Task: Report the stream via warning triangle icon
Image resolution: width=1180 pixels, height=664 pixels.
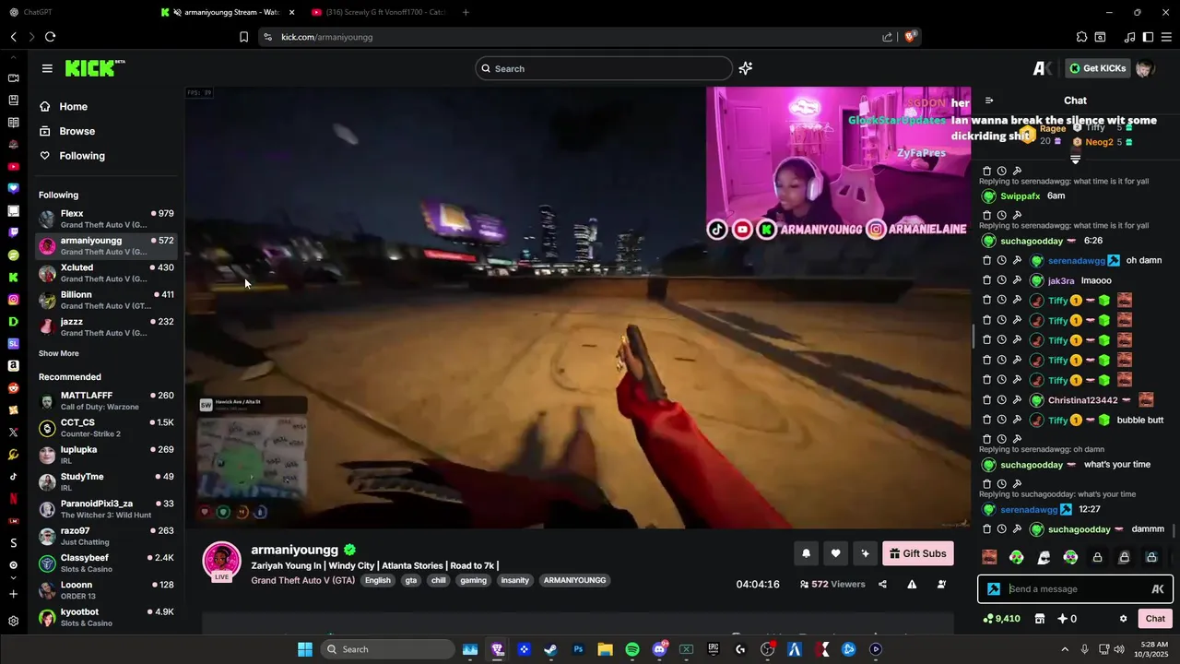Action: [x=912, y=584]
